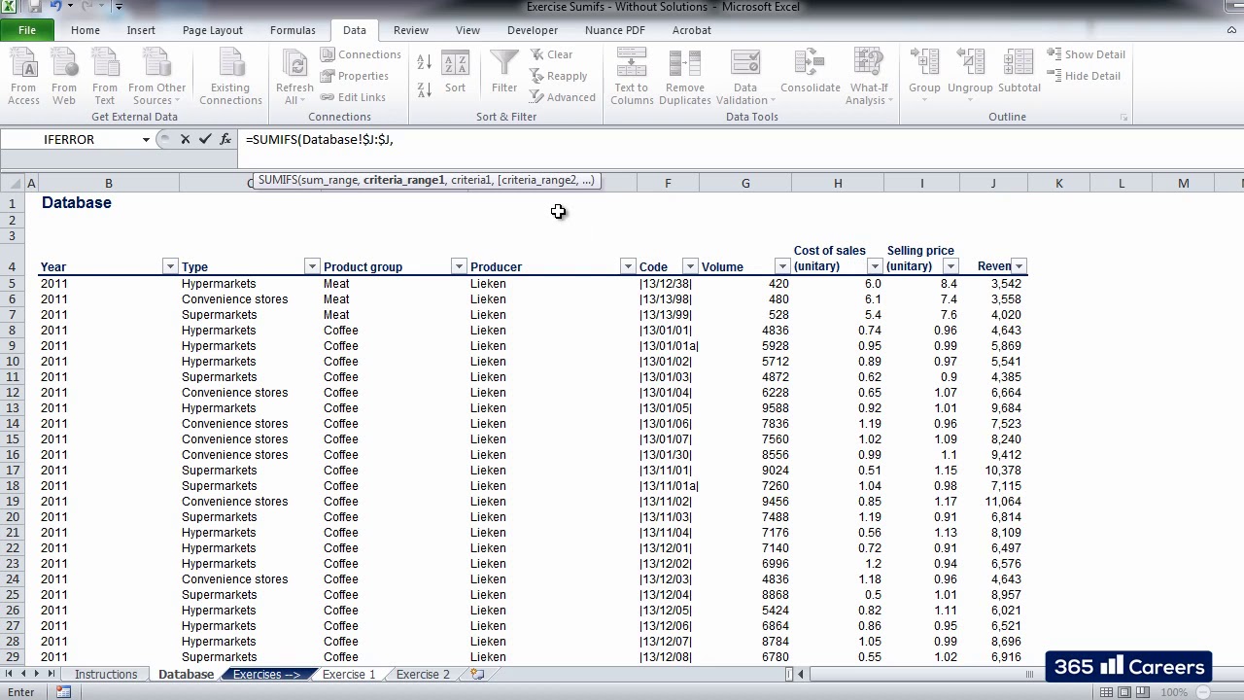Open the Data Validation dropdown
This screenshot has width=1244, height=700.
pyautogui.click(x=745, y=76)
